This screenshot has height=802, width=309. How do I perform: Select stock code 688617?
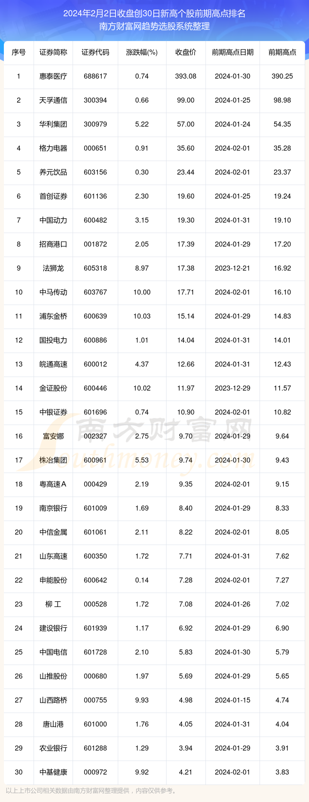coord(95,76)
